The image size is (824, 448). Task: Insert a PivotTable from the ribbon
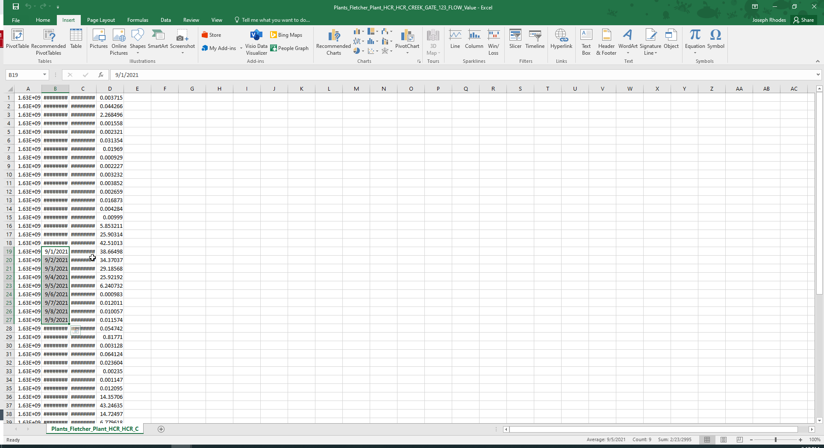(18, 39)
